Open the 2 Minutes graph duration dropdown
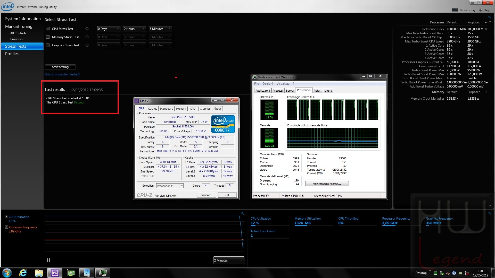The width and height of the screenshot is (495, 278). (x=229, y=260)
